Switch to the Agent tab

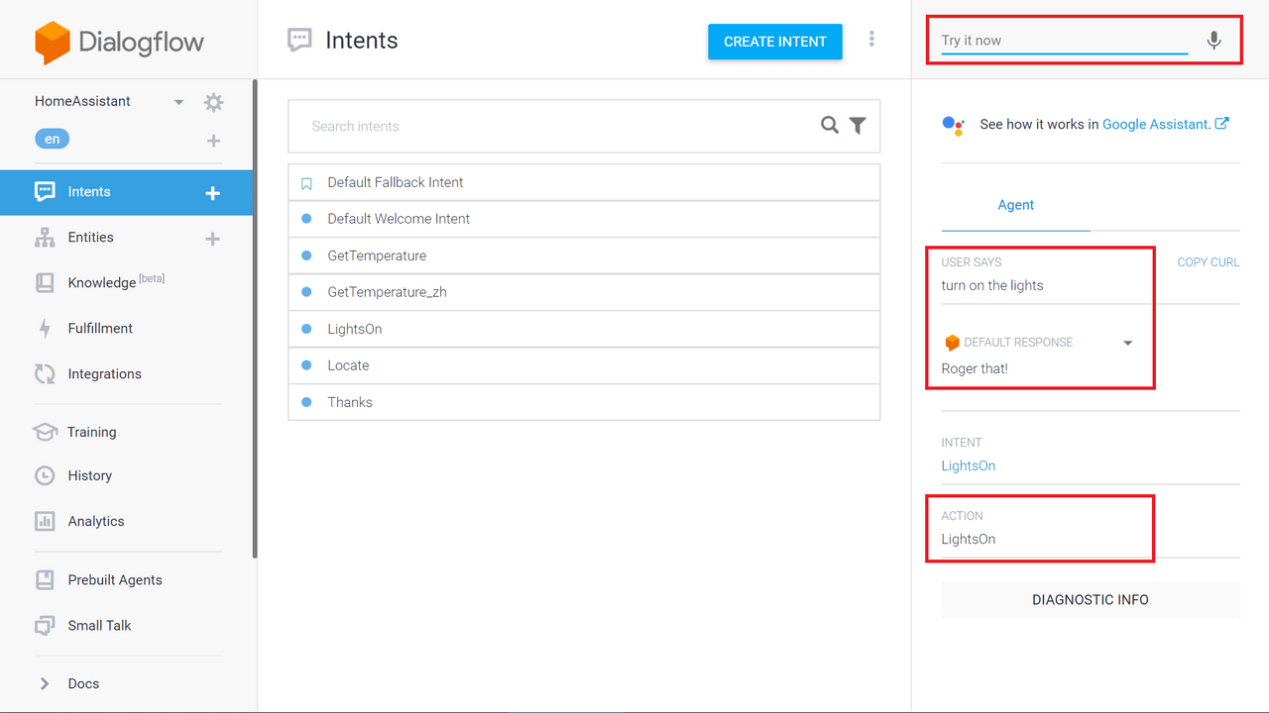pyautogui.click(x=1015, y=205)
